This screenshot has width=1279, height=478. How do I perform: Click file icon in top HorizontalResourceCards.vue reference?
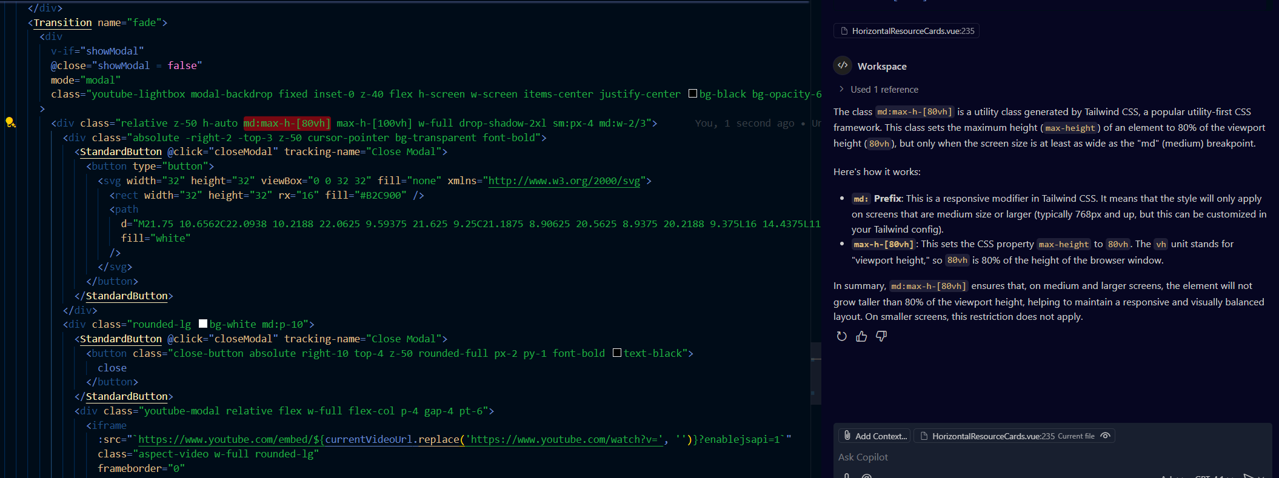[x=844, y=31]
